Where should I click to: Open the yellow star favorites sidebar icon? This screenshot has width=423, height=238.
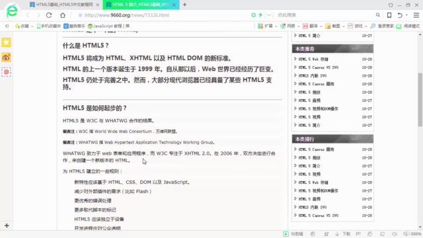tap(6, 42)
